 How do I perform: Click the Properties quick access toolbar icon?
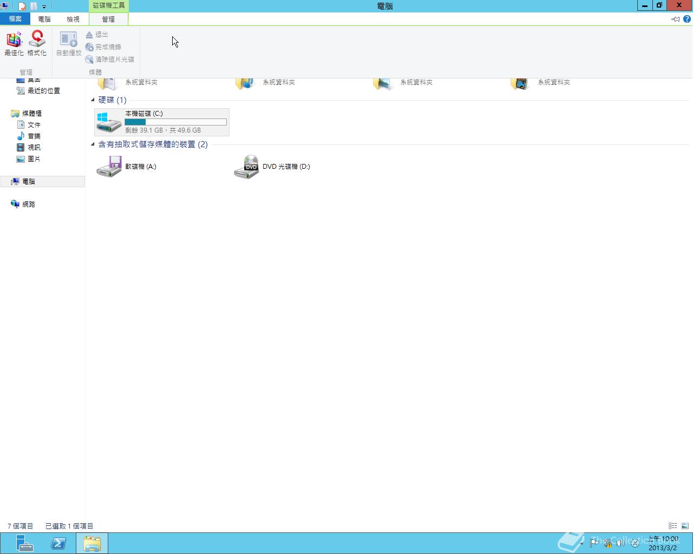[x=22, y=6]
